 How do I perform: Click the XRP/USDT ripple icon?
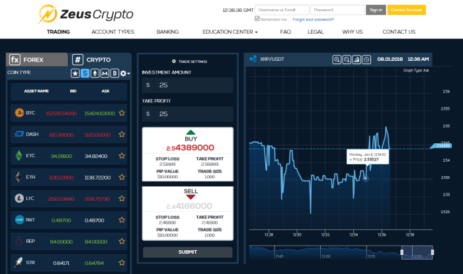253,59
